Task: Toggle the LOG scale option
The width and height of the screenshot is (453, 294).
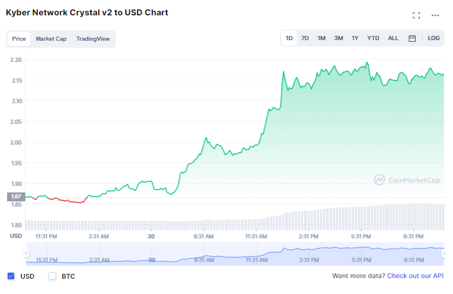Action: click(434, 38)
